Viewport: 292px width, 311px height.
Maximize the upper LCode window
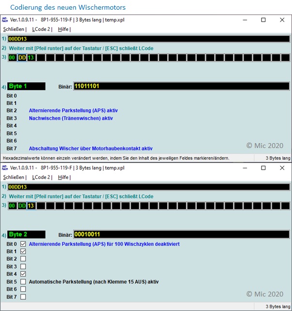(x=263, y=20)
